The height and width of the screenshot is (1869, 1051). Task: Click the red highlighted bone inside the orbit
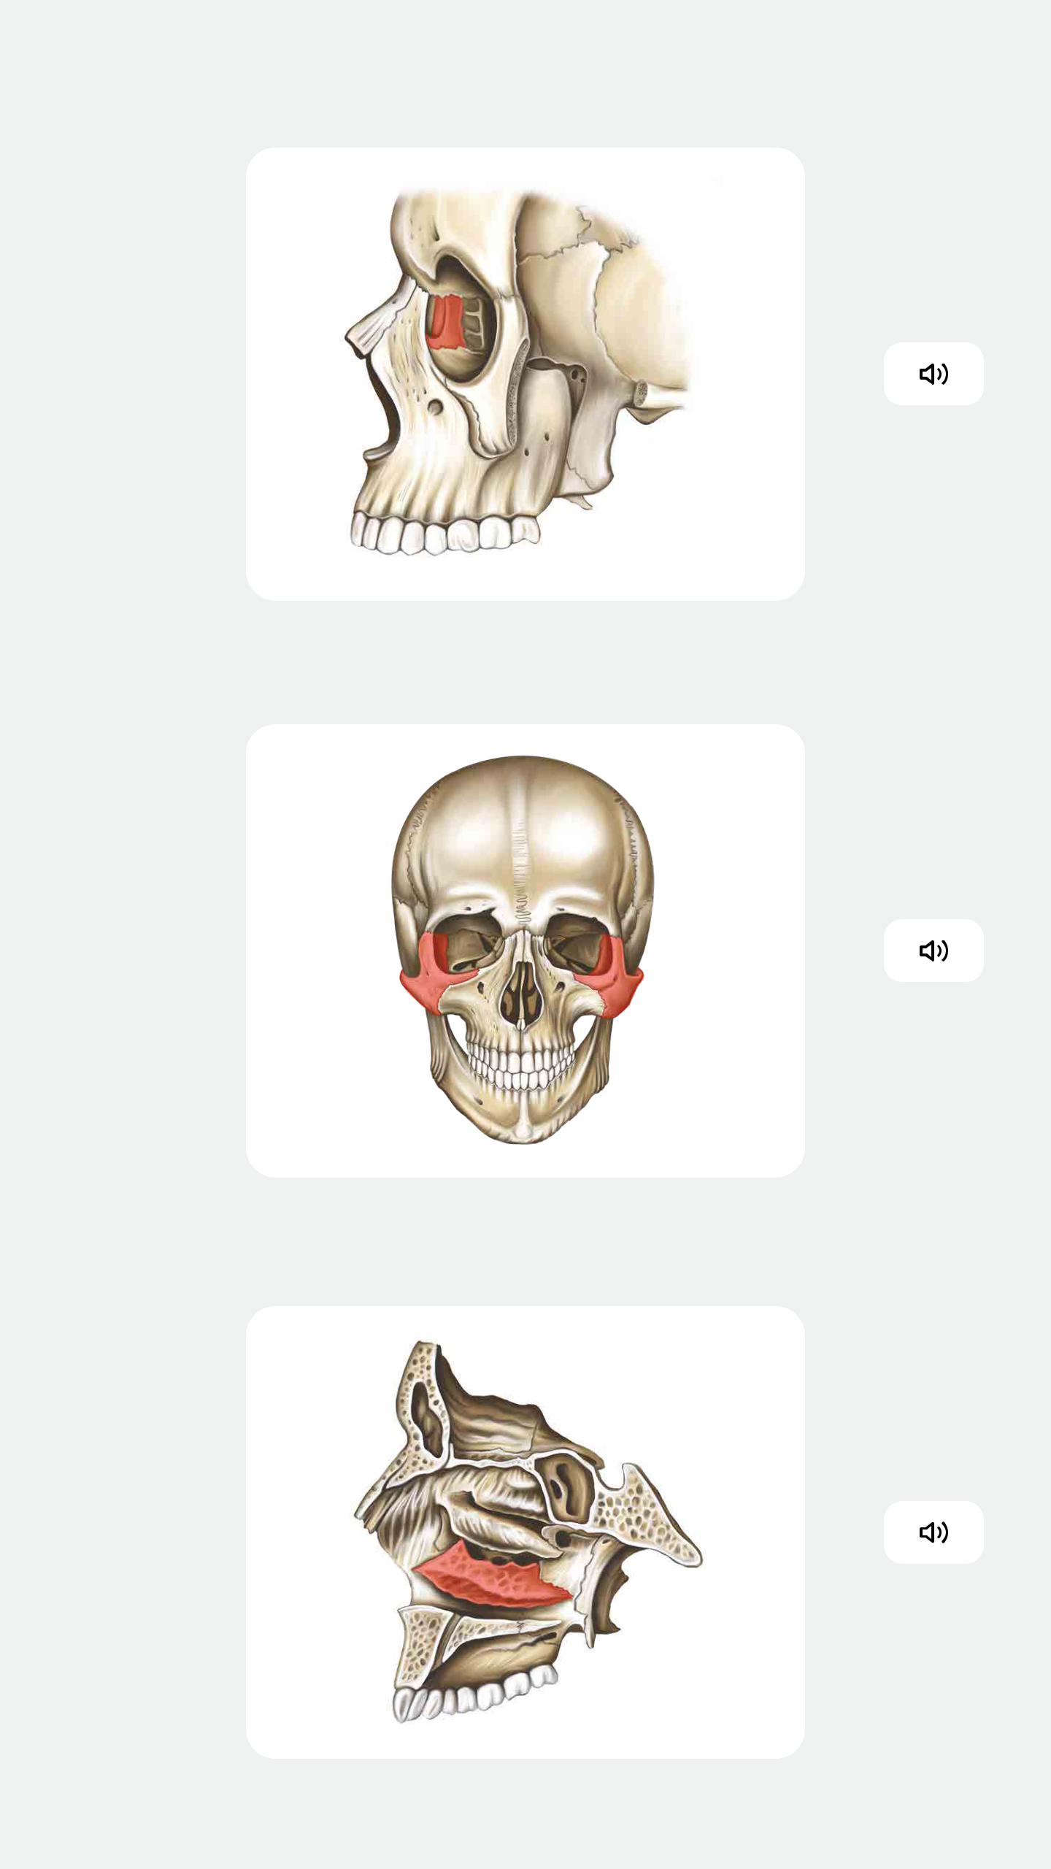tap(443, 321)
